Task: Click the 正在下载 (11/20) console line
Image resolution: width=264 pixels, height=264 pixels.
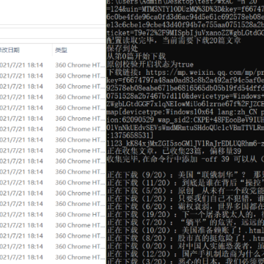Action: (186, 183)
